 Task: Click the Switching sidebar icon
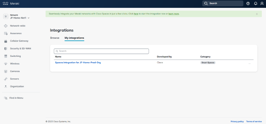(x=6, y=56)
